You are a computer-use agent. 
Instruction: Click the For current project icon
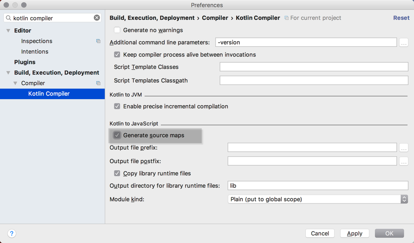coord(286,18)
